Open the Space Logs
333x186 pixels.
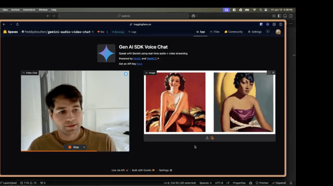132,32
